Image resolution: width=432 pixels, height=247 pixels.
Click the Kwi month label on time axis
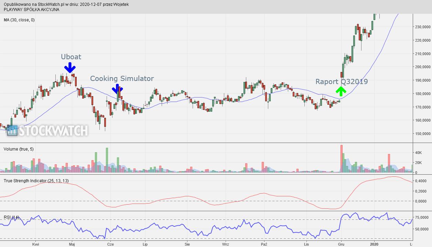click(35, 244)
